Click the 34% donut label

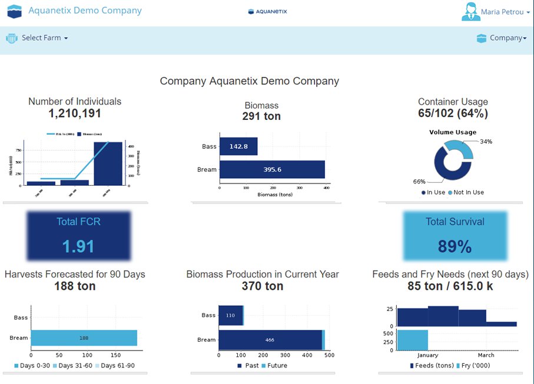click(486, 142)
